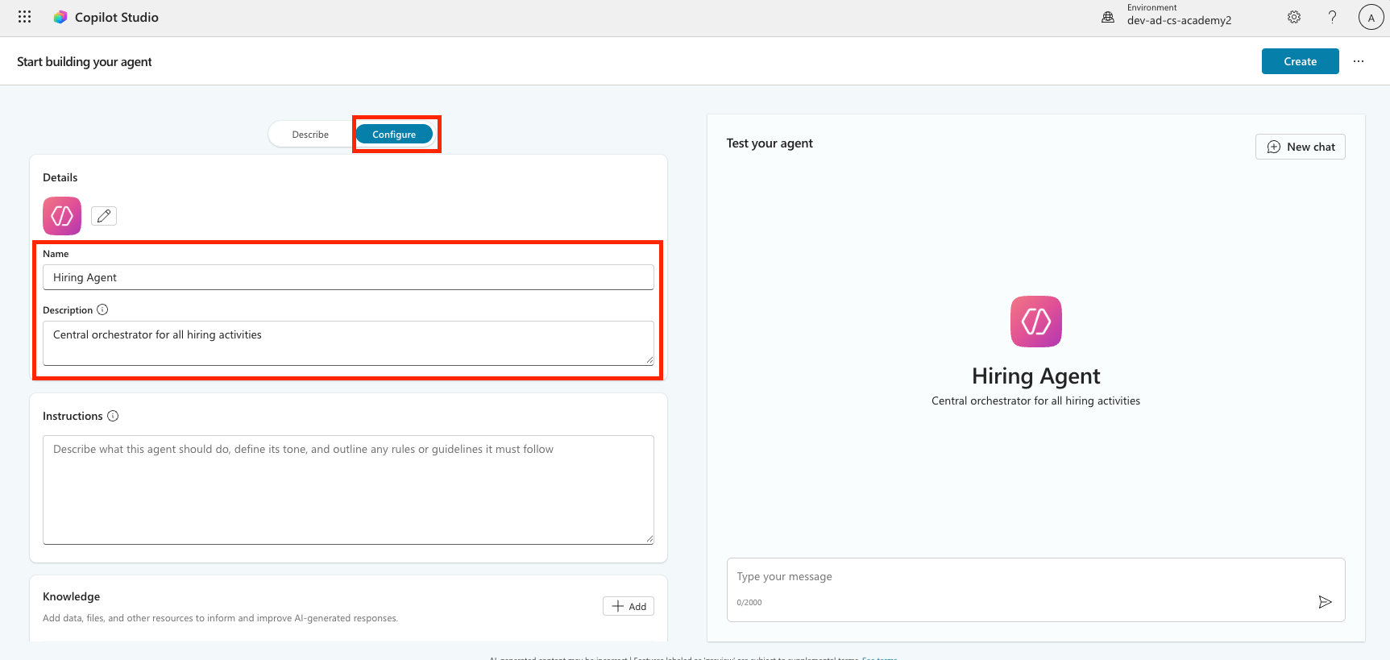Select the Configure tab
The width and height of the screenshot is (1390, 660).
[x=394, y=135]
